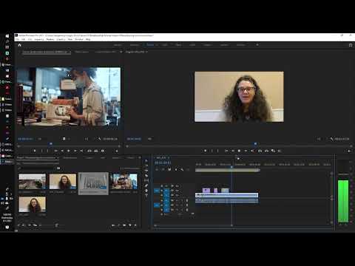Overwrite source clip into the sequence
The height and width of the screenshot is (266, 355).
[96, 151]
